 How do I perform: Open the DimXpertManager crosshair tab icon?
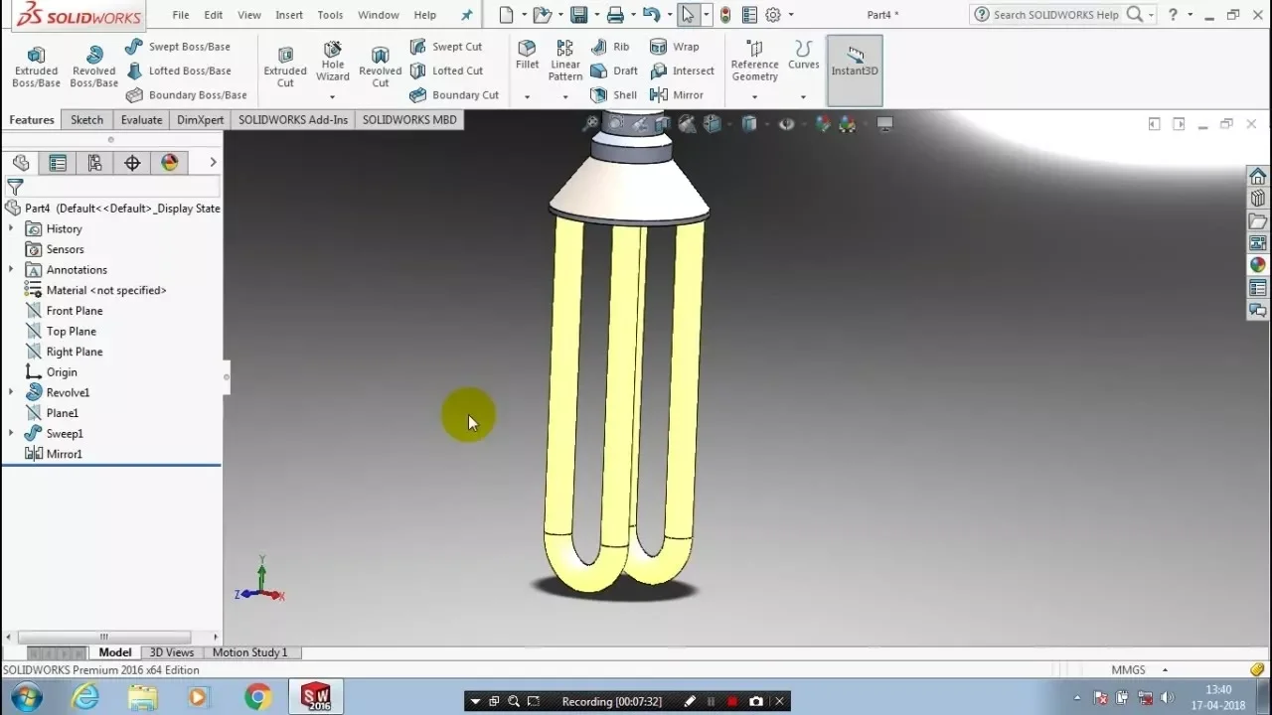click(x=132, y=163)
